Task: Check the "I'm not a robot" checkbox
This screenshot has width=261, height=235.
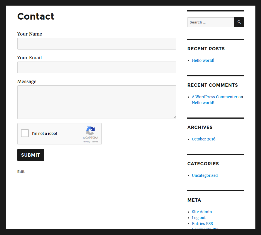Action: (x=25, y=133)
